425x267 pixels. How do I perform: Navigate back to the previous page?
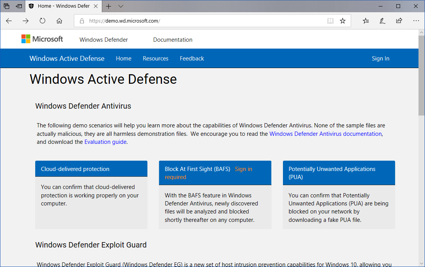click(x=9, y=21)
